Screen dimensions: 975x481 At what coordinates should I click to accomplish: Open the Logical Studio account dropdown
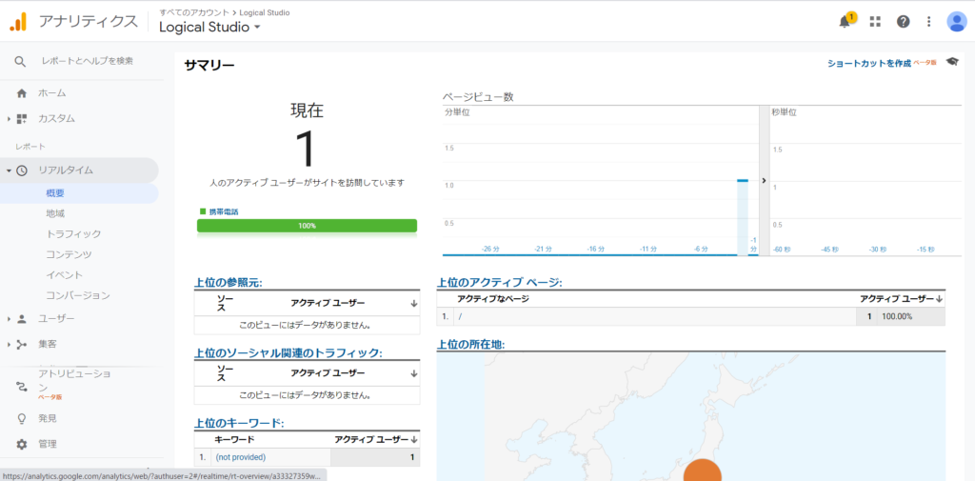(209, 28)
